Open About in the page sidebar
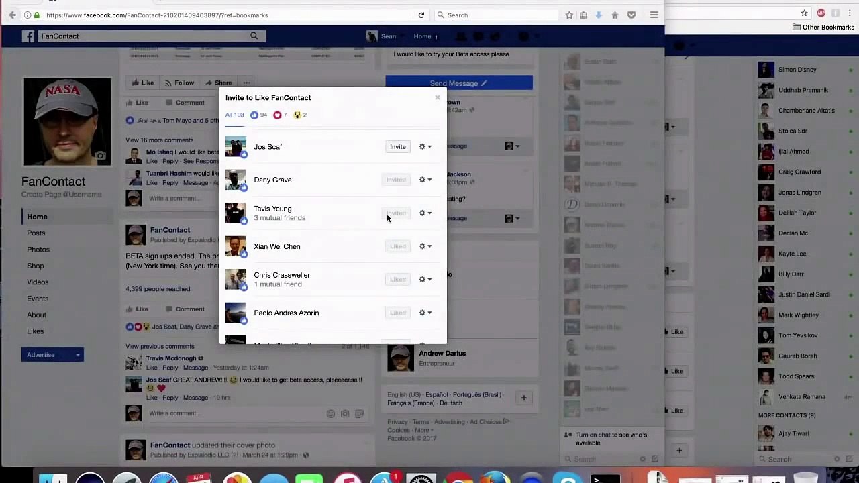Image resolution: width=859 pixels, height=483 pixels. pos(37,315)
